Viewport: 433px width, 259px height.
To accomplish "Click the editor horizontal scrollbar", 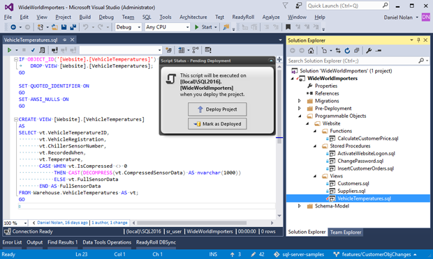I will [203, 223].
